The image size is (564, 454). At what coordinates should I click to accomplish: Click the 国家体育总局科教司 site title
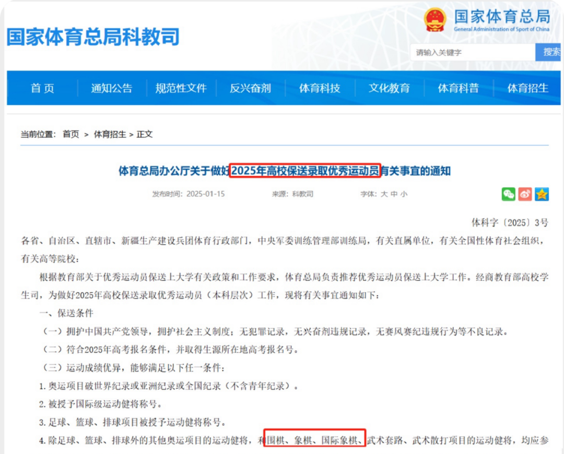pyautogui.click(x=93, y=37)
